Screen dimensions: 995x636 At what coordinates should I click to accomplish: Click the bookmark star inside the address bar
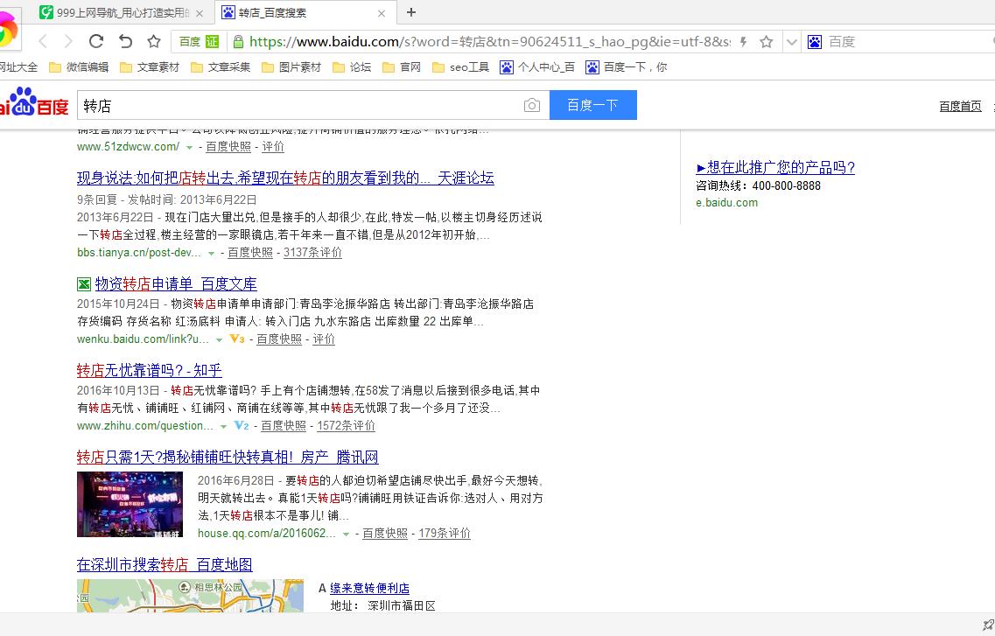767,42
